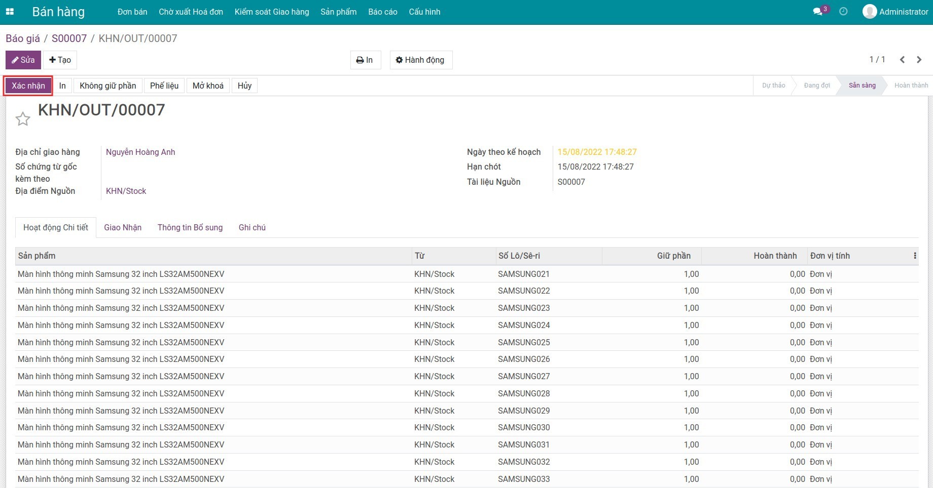This screenshot has width=933, height=488.
Task: Sort by the Đơn vị tính column header
Action: [x=859, y=256]
